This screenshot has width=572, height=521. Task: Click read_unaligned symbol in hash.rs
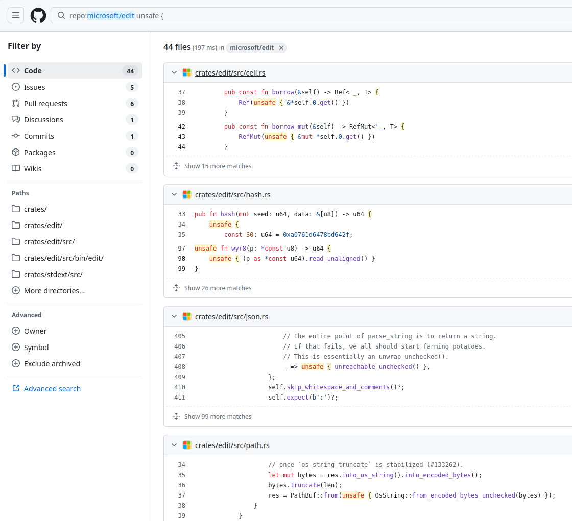coord(335,259)
